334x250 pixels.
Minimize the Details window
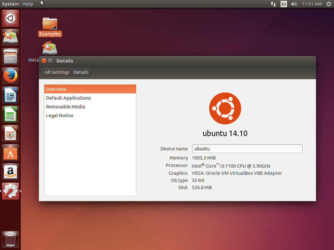point(50,61)
